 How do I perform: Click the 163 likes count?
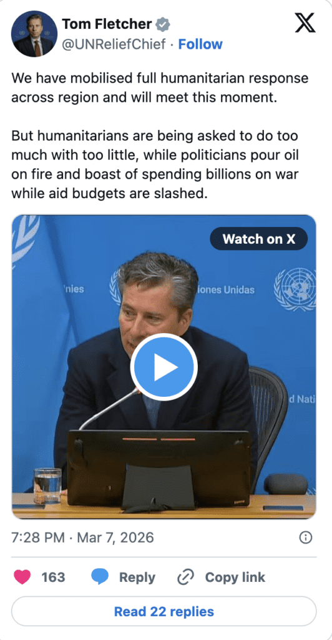pos(54,577)
